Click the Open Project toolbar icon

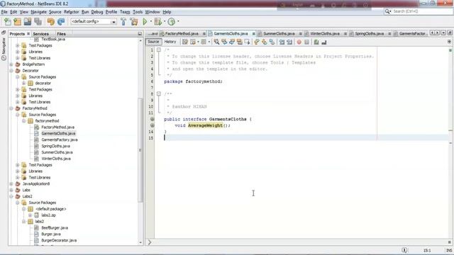point(28,22)
